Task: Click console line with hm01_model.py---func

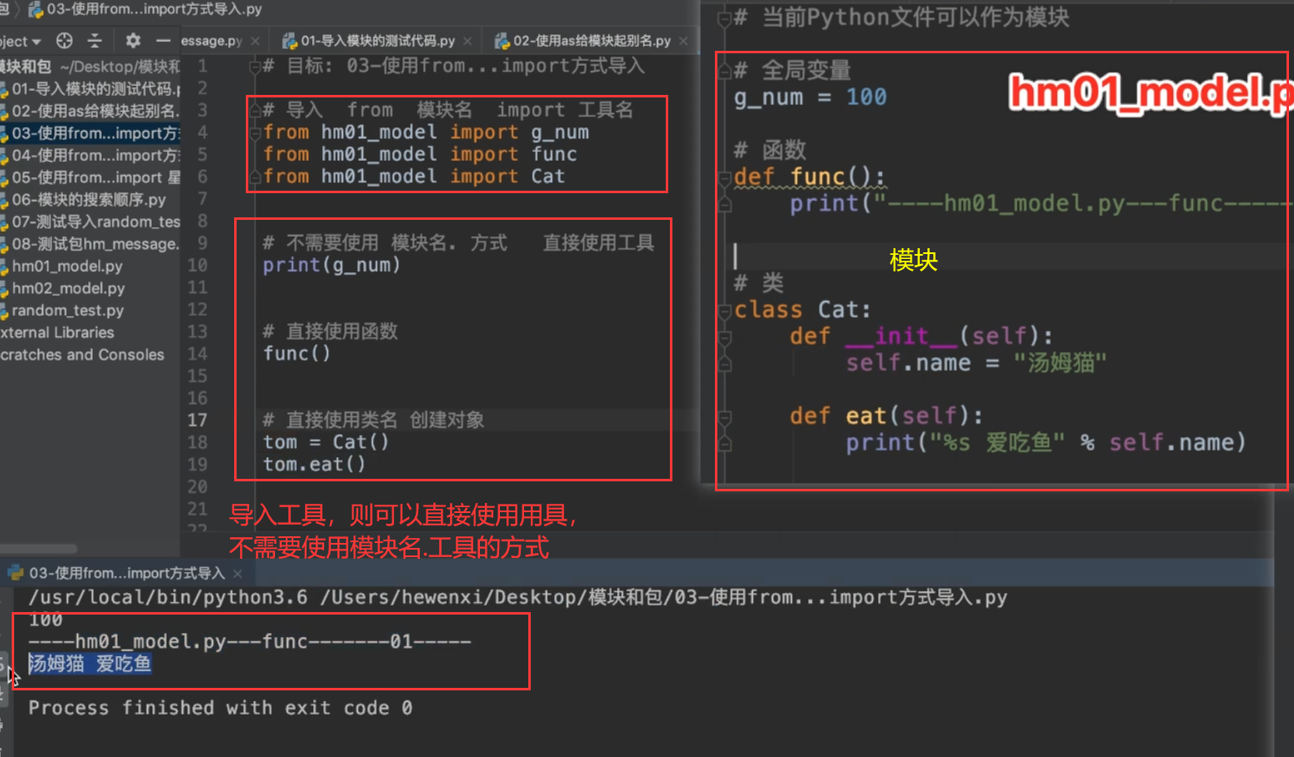Action: (250, 642)
